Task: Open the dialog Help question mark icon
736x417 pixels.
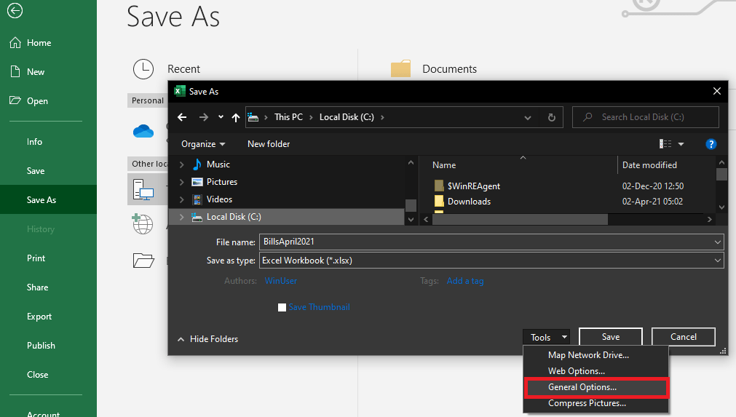Action: [x=711, y=144]
